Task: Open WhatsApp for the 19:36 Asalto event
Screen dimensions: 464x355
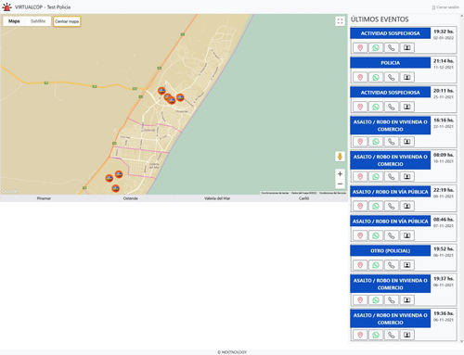Action: point(376,335)
